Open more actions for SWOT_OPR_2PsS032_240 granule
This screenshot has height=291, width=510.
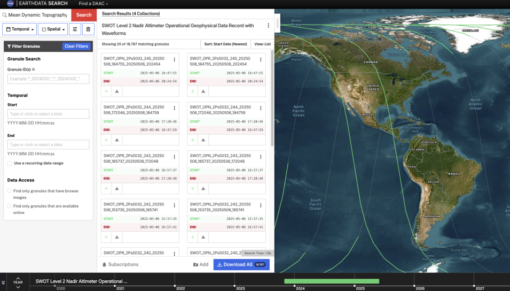[x=174, y=254]
